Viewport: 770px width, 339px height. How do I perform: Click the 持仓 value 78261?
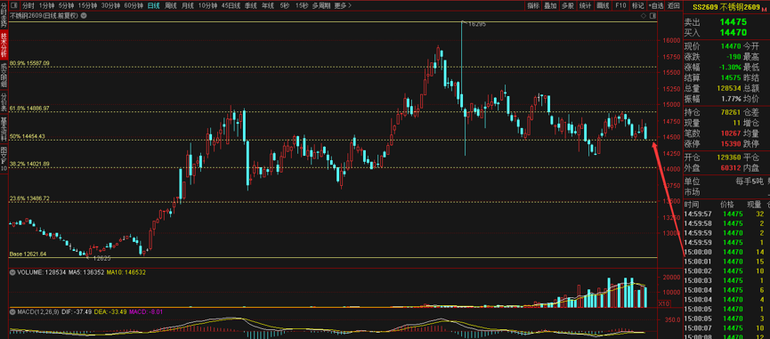click(731, 112)
